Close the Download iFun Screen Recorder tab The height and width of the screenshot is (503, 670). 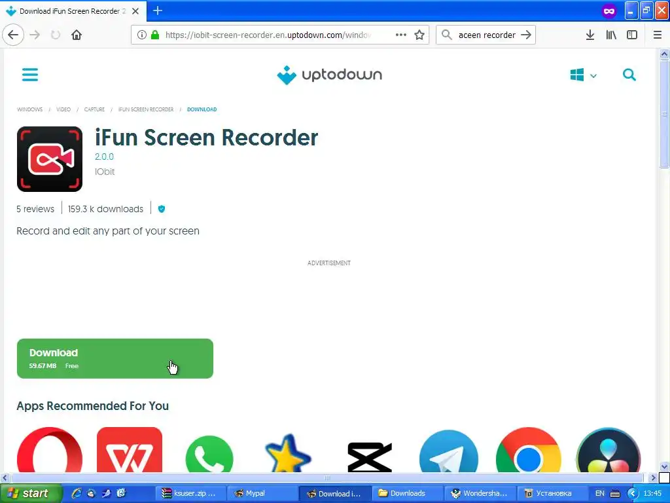tap(135, 11)
